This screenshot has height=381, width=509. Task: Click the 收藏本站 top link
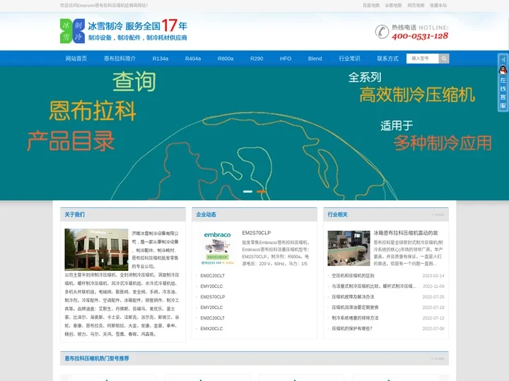(438, 6)
